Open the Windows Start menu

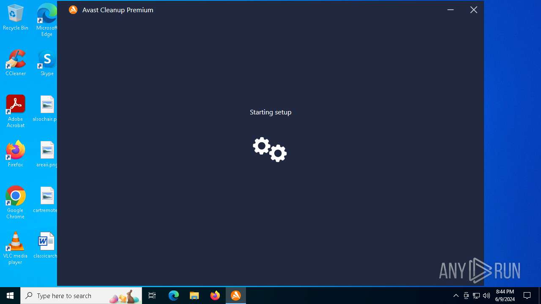(10, 296)
